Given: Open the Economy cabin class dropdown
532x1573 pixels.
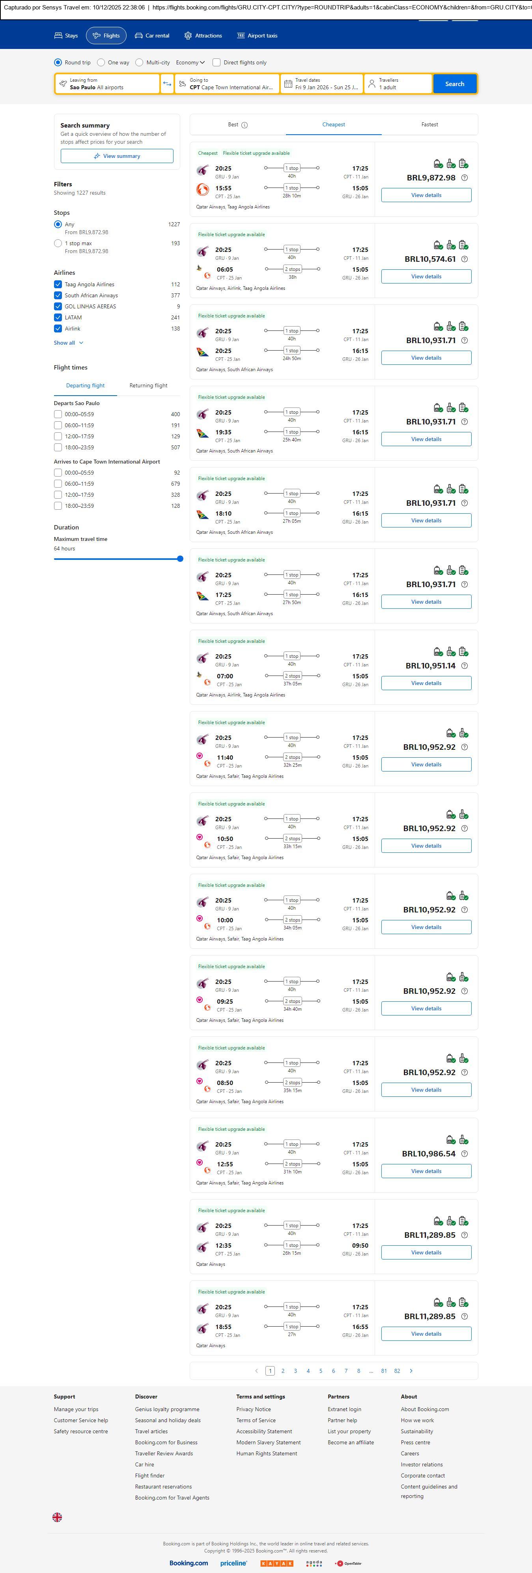Looking at the screenshot, I should pos(190,62).
